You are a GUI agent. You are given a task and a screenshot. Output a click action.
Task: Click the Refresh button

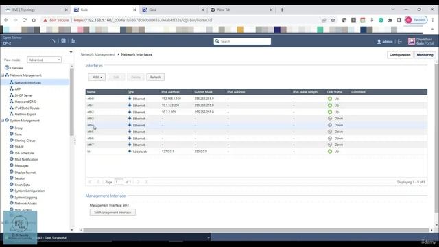[156, 78]
